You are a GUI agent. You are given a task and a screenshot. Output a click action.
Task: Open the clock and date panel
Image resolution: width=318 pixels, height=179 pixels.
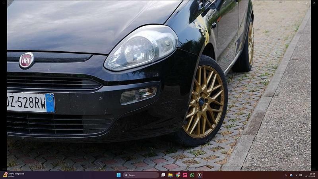(310, 175)
